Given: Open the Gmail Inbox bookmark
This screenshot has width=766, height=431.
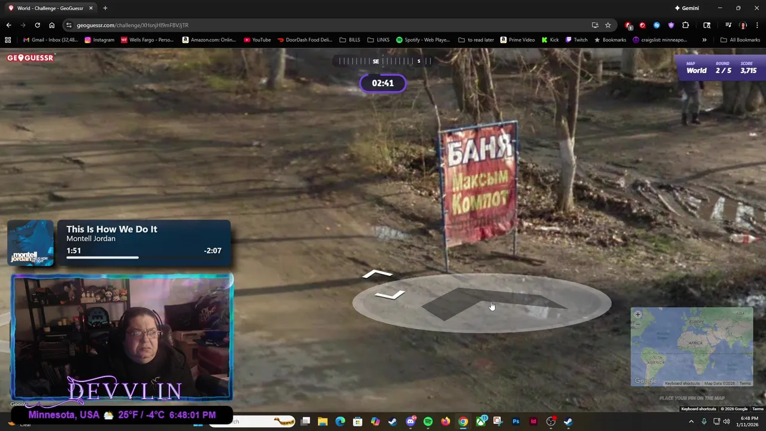Looking at the screenshot, I should [x=51, y=40].
